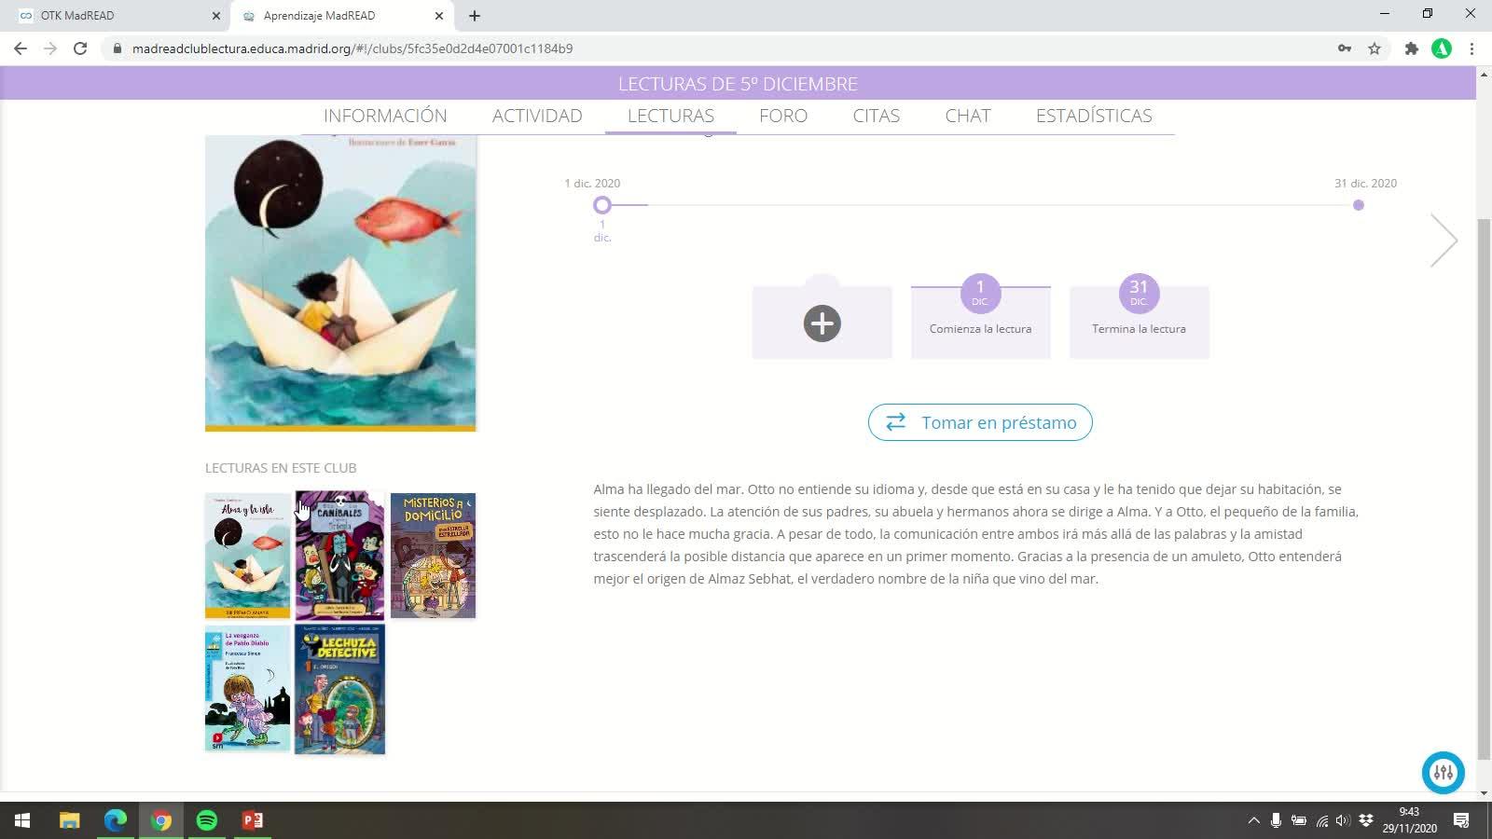
Task: Close the OTK MadREAD tab
Action: pyautogui.click(x=216, y=16)
